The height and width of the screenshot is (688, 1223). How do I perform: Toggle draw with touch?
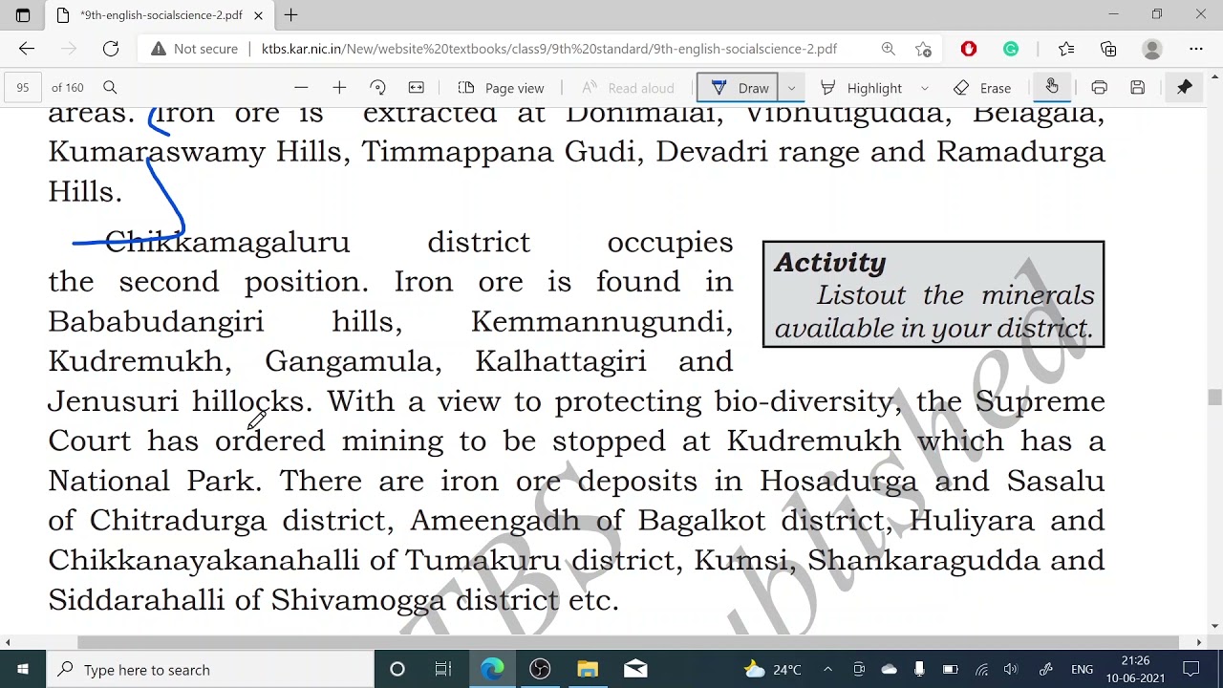1051,87
